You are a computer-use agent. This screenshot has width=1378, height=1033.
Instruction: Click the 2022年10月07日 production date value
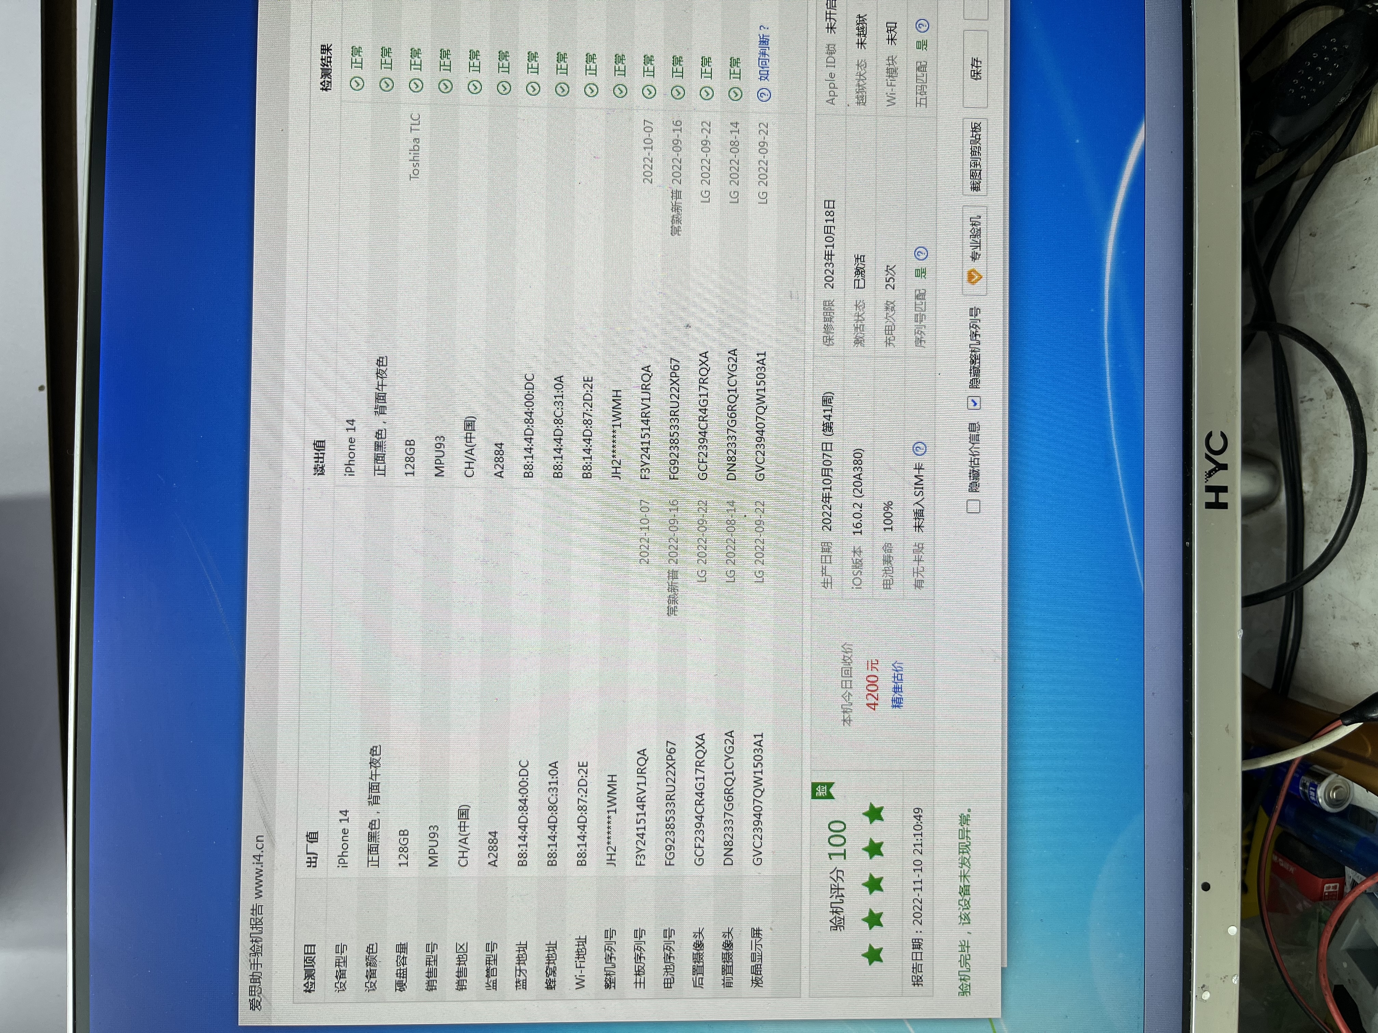point(828,462)
